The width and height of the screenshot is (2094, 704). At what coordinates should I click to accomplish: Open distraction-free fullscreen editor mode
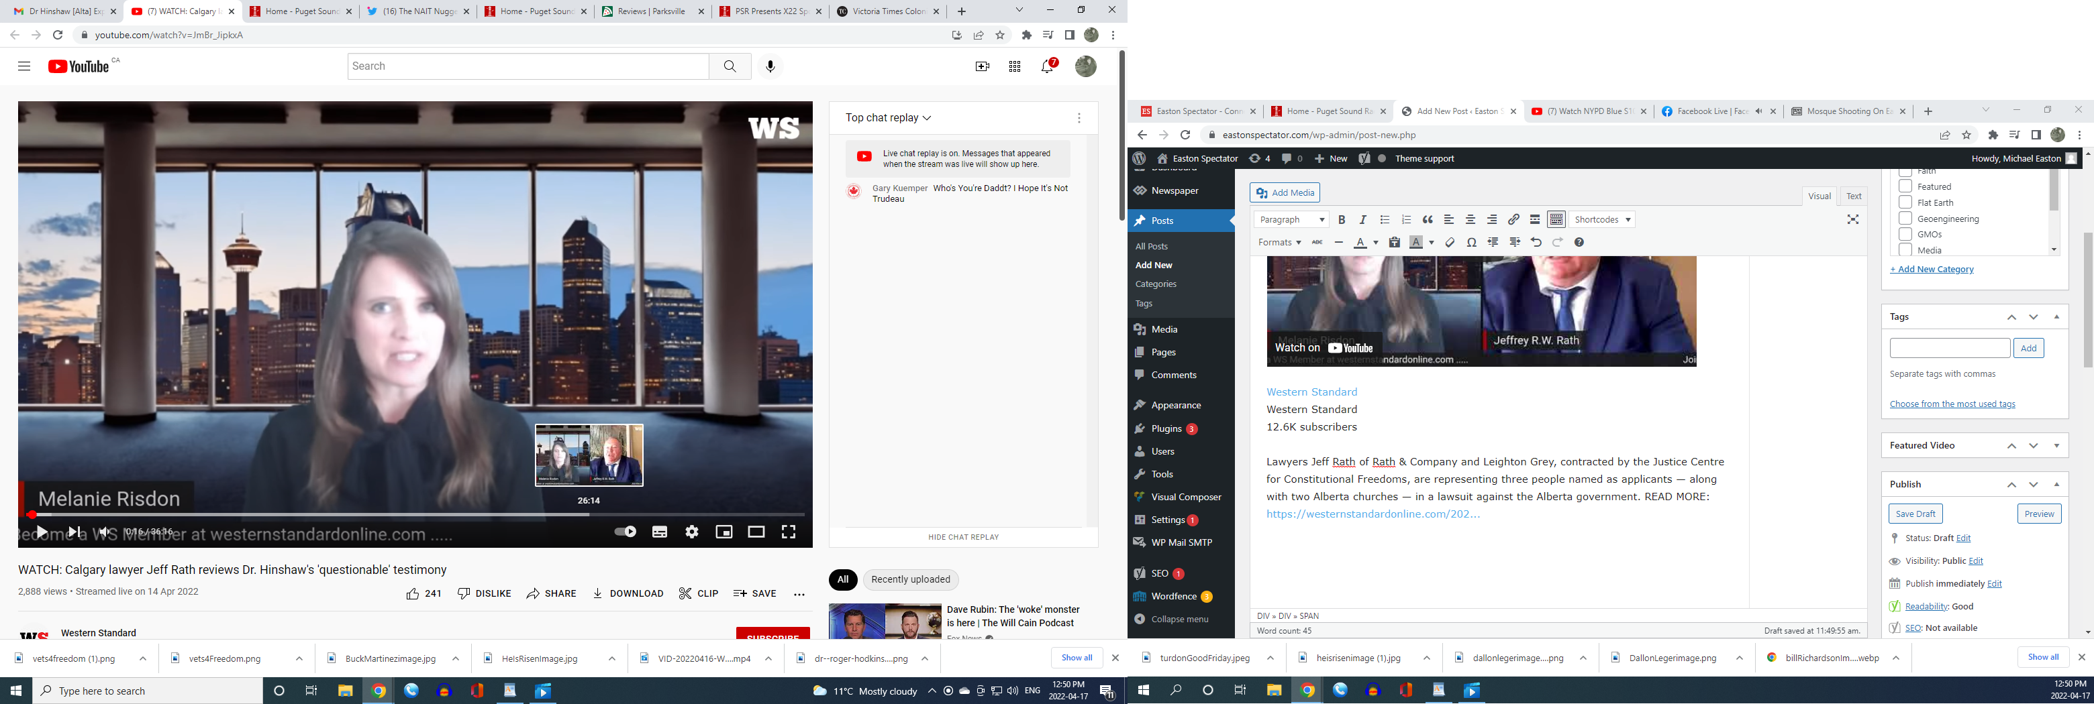(1852, 220)
